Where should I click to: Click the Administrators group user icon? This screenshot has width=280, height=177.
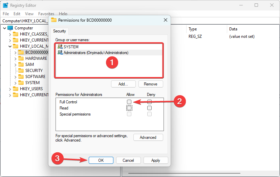(60, 53)
